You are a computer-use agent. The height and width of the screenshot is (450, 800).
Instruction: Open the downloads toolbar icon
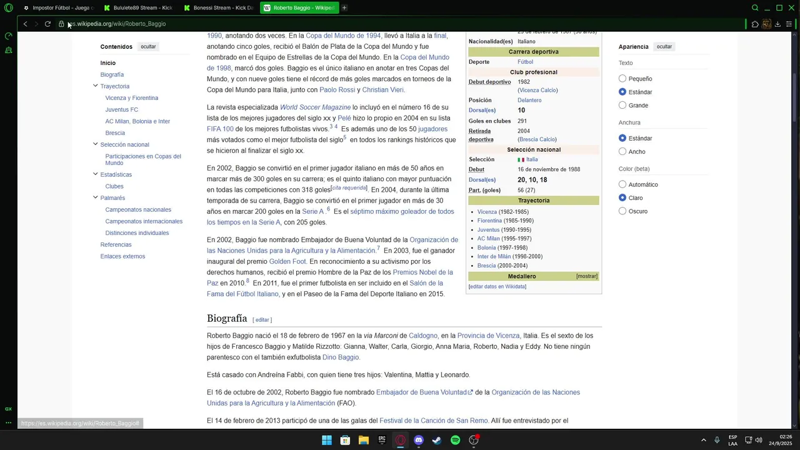777,24
